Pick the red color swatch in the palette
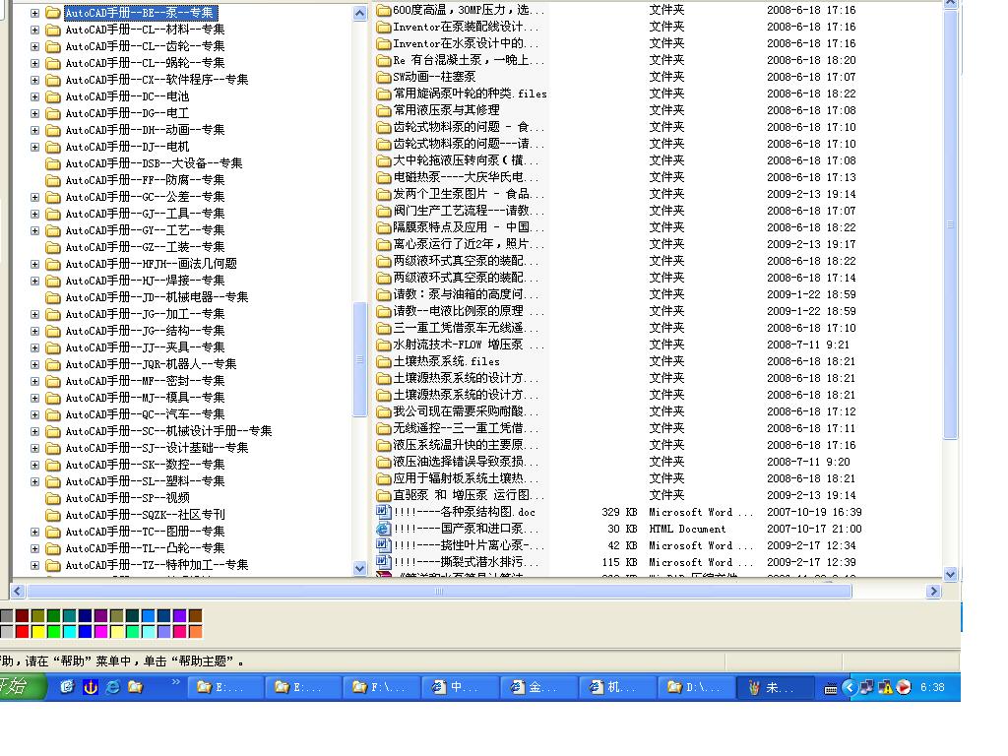 coord(23,631)
